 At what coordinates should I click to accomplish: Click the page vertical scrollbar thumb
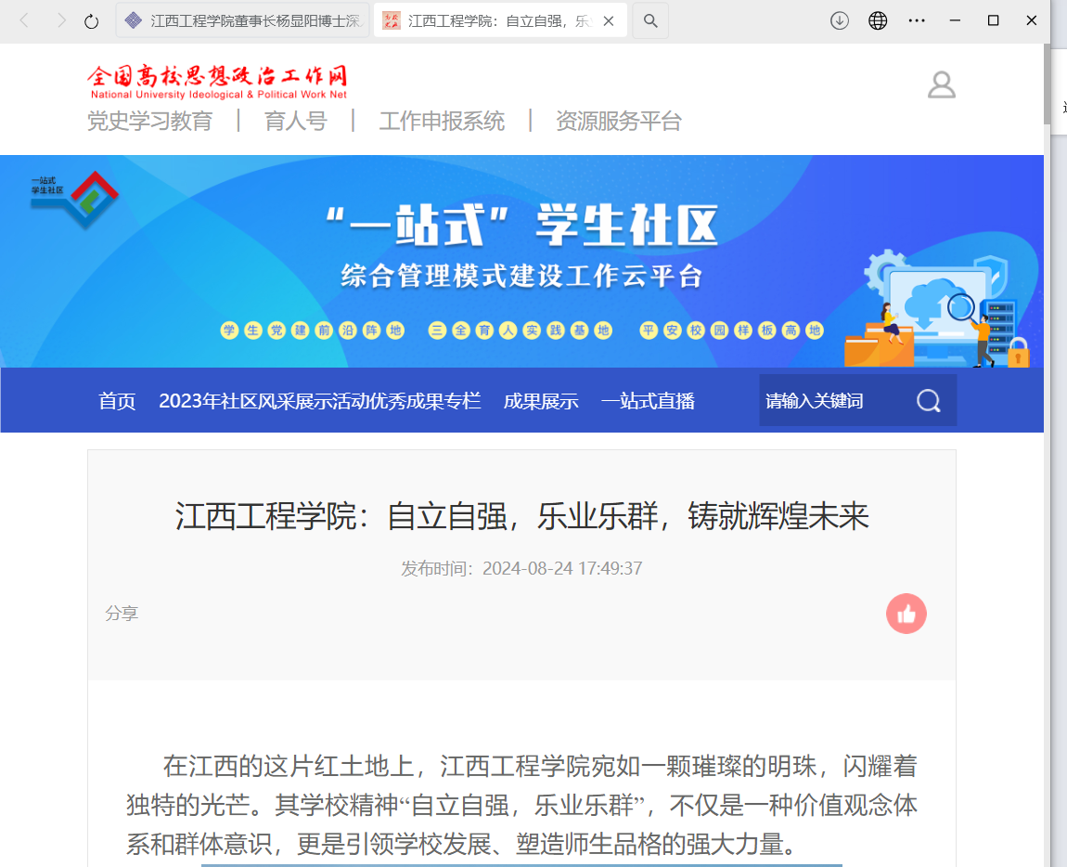pos(1047,84)
